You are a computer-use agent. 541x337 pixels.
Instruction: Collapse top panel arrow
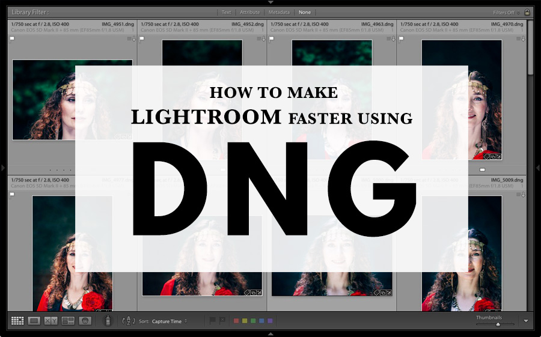(270, 2)
